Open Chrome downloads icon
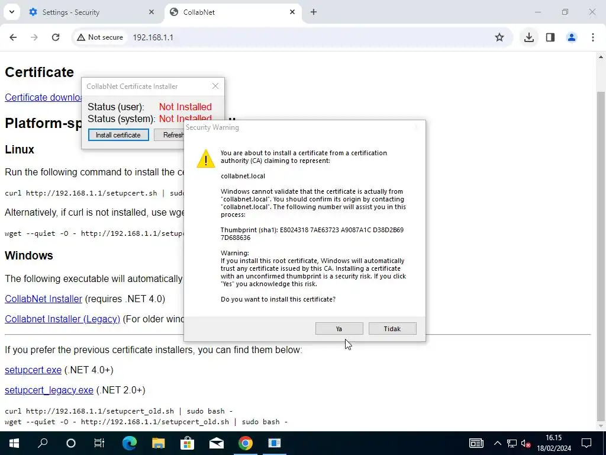606x455 pixels. [529, 37]
